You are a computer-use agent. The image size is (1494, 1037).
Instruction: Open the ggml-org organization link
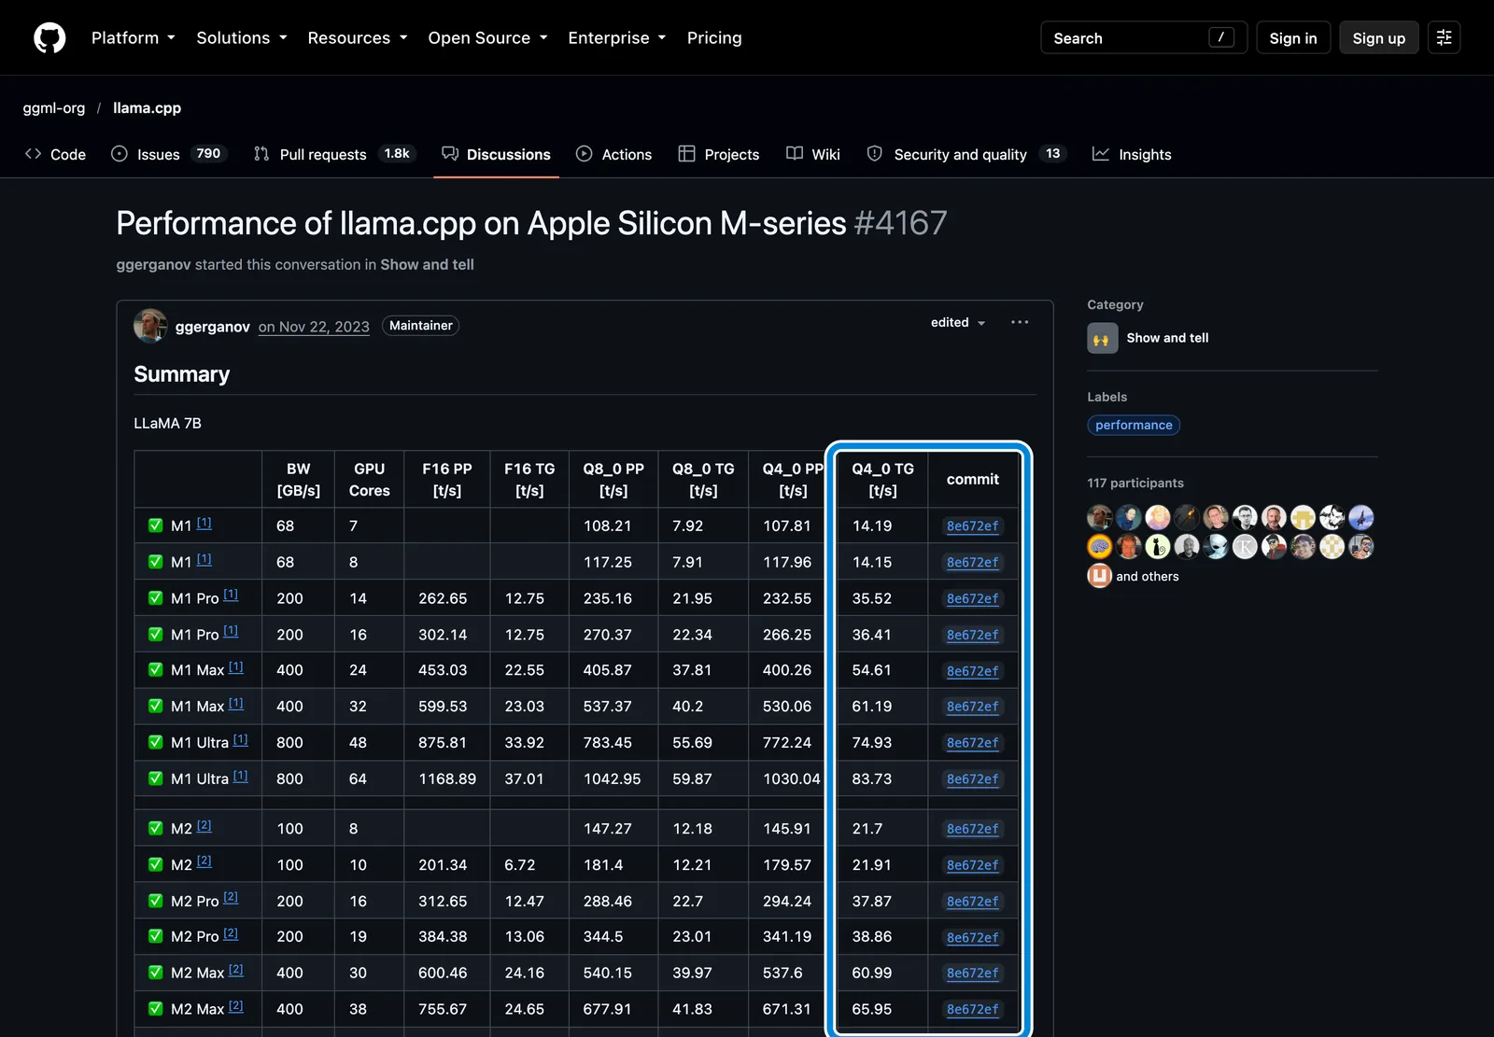coord(54,108)
